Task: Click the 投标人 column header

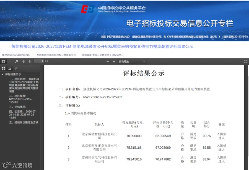Action: point(99,124)
